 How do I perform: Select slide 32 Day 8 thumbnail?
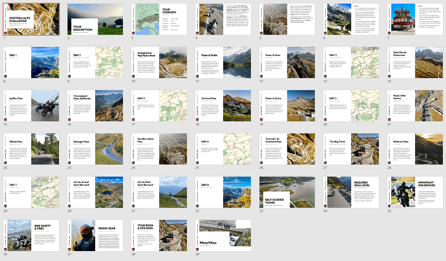pos(223,192)
